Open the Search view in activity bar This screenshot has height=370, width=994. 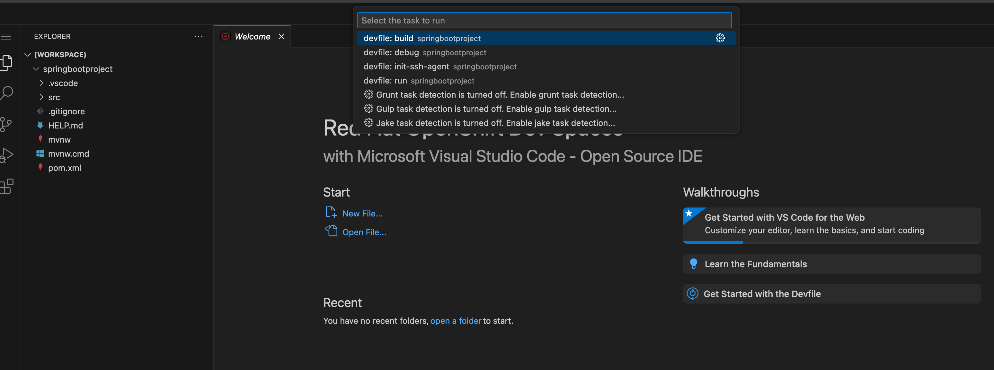(6, 93)
